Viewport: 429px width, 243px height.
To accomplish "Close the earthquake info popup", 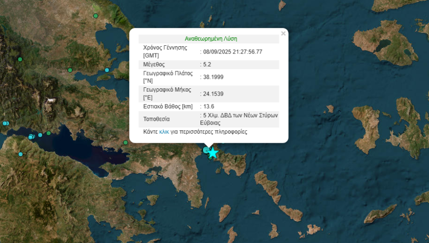I will pyautogui.click(x=283, y=33).
